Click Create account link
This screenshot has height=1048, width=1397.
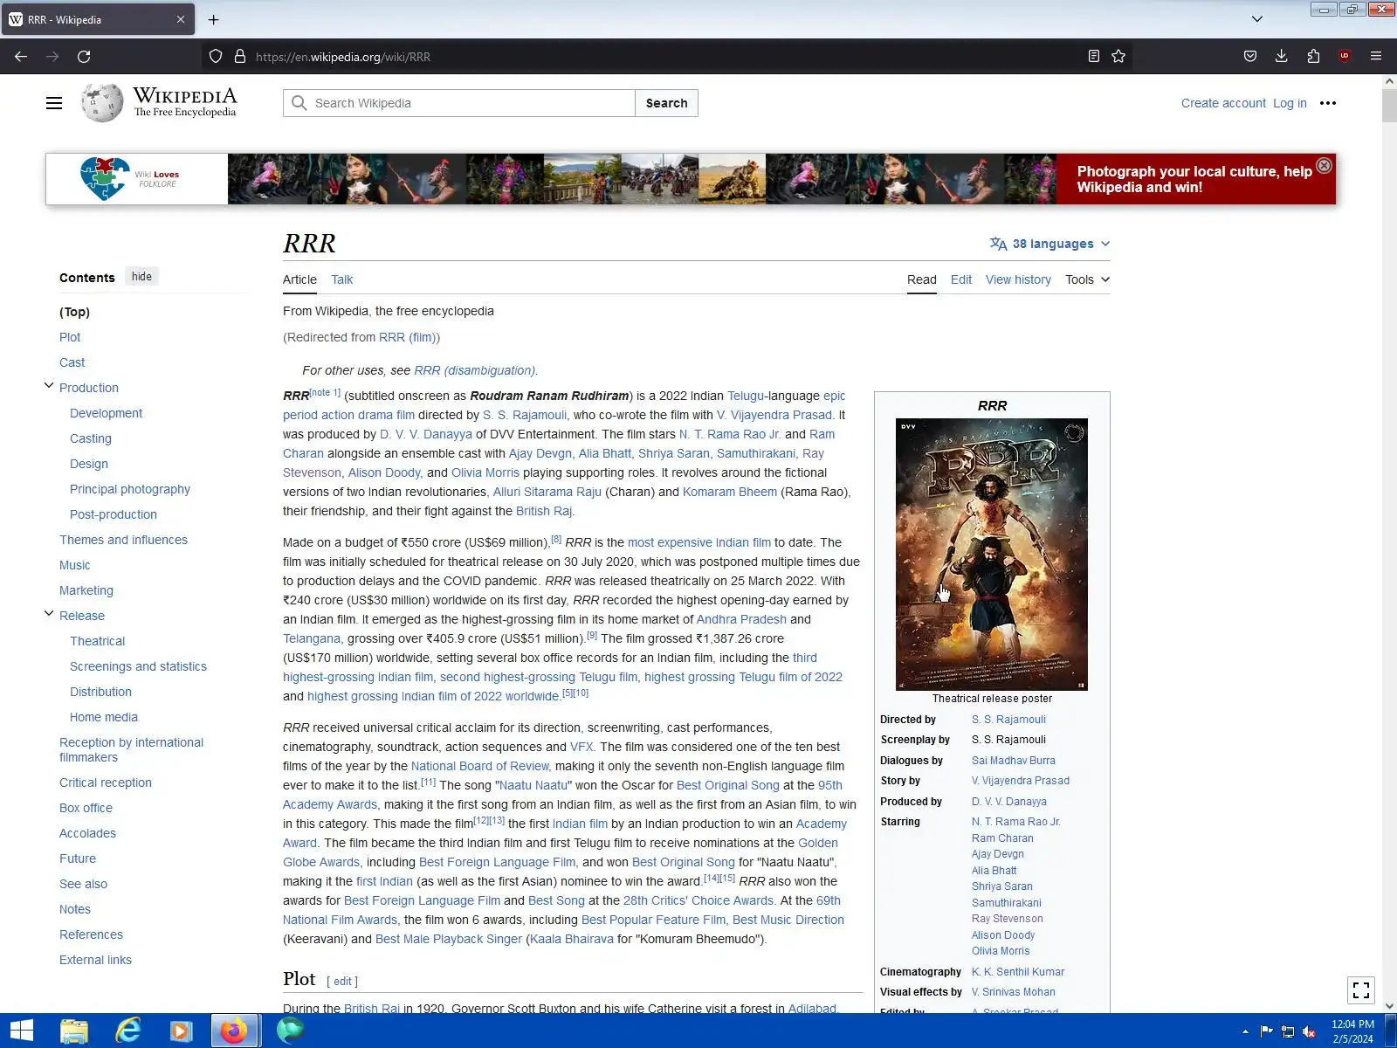click(1223, 103)
